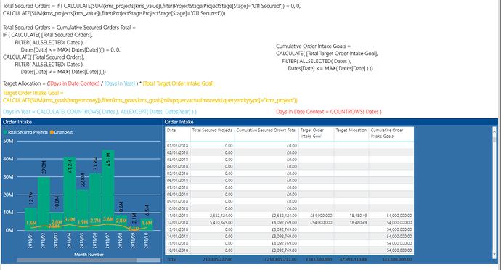Select the 16/01/2018 date cell
Image resolution: width=501 pixels, height=270 pixels.
[177, 250]
